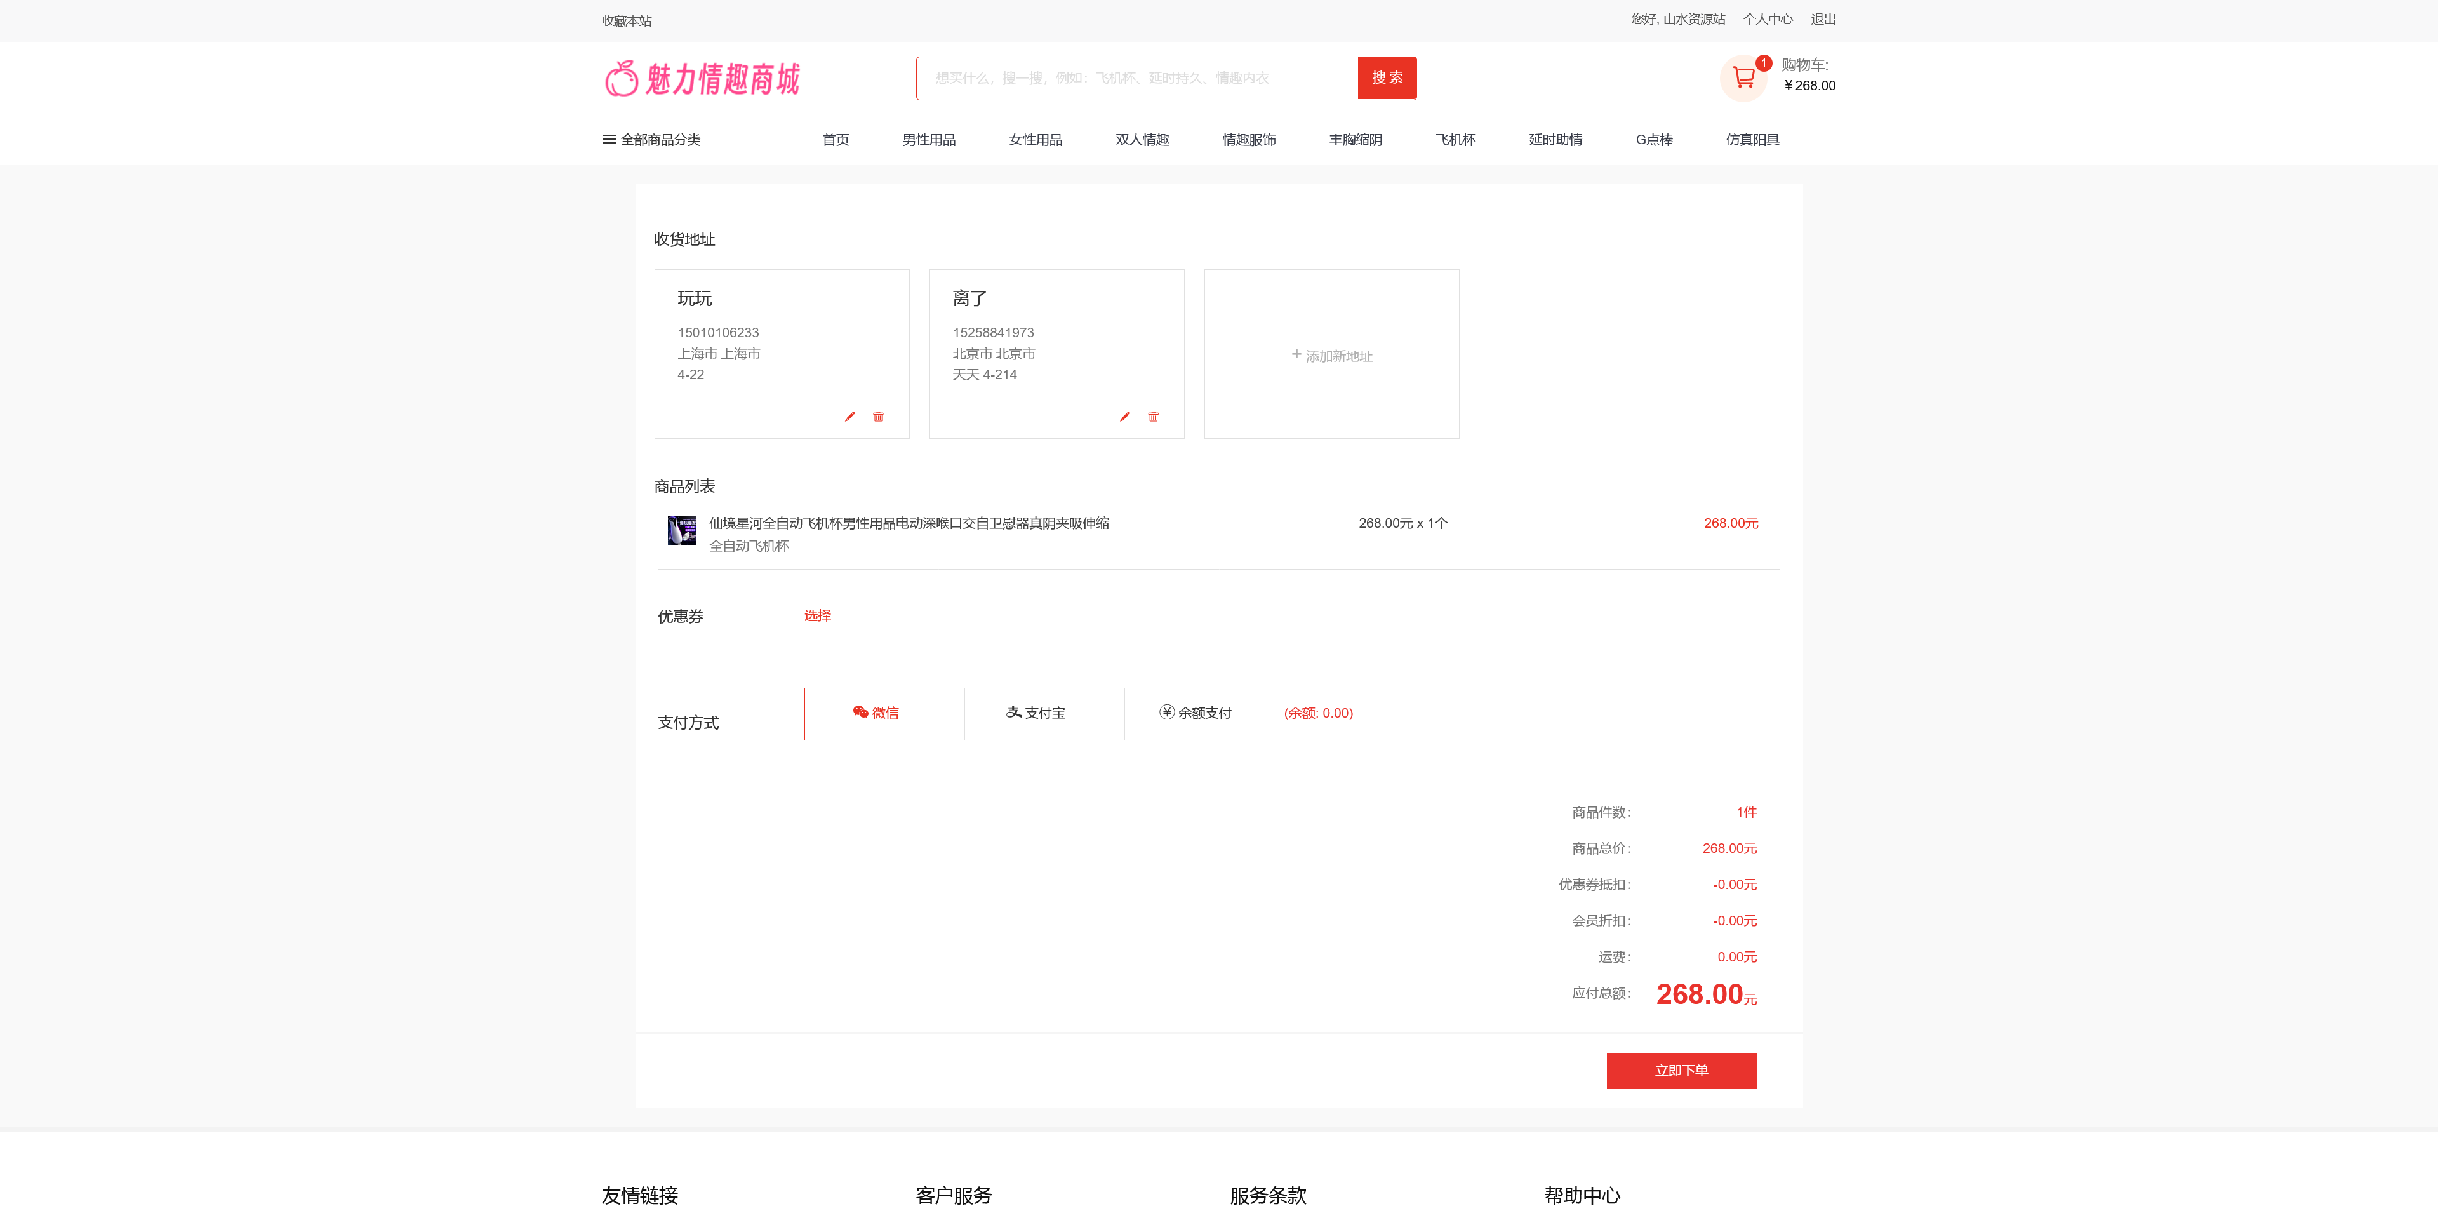Open the 飞机杯 category in the navigation
This screenshot has width=2438, height=1218.
[1455, 139]
